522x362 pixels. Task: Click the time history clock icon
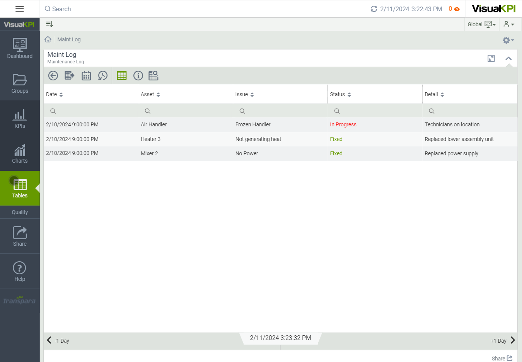[x=102, y=76]
